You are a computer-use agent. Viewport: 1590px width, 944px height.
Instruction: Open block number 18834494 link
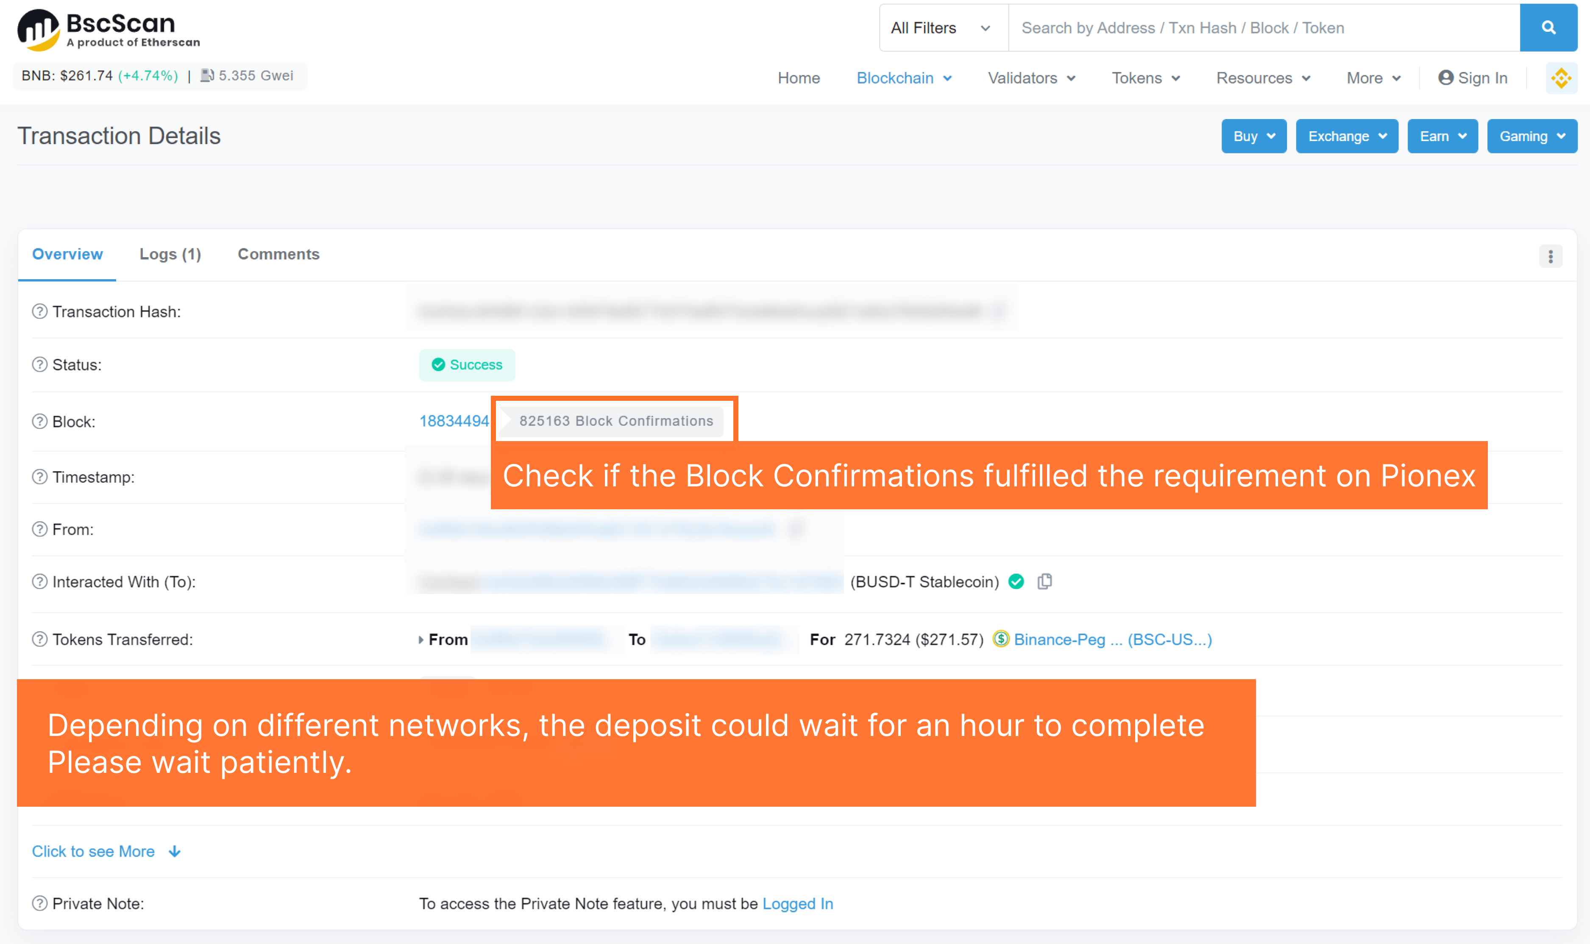click(x=454, y=421)
